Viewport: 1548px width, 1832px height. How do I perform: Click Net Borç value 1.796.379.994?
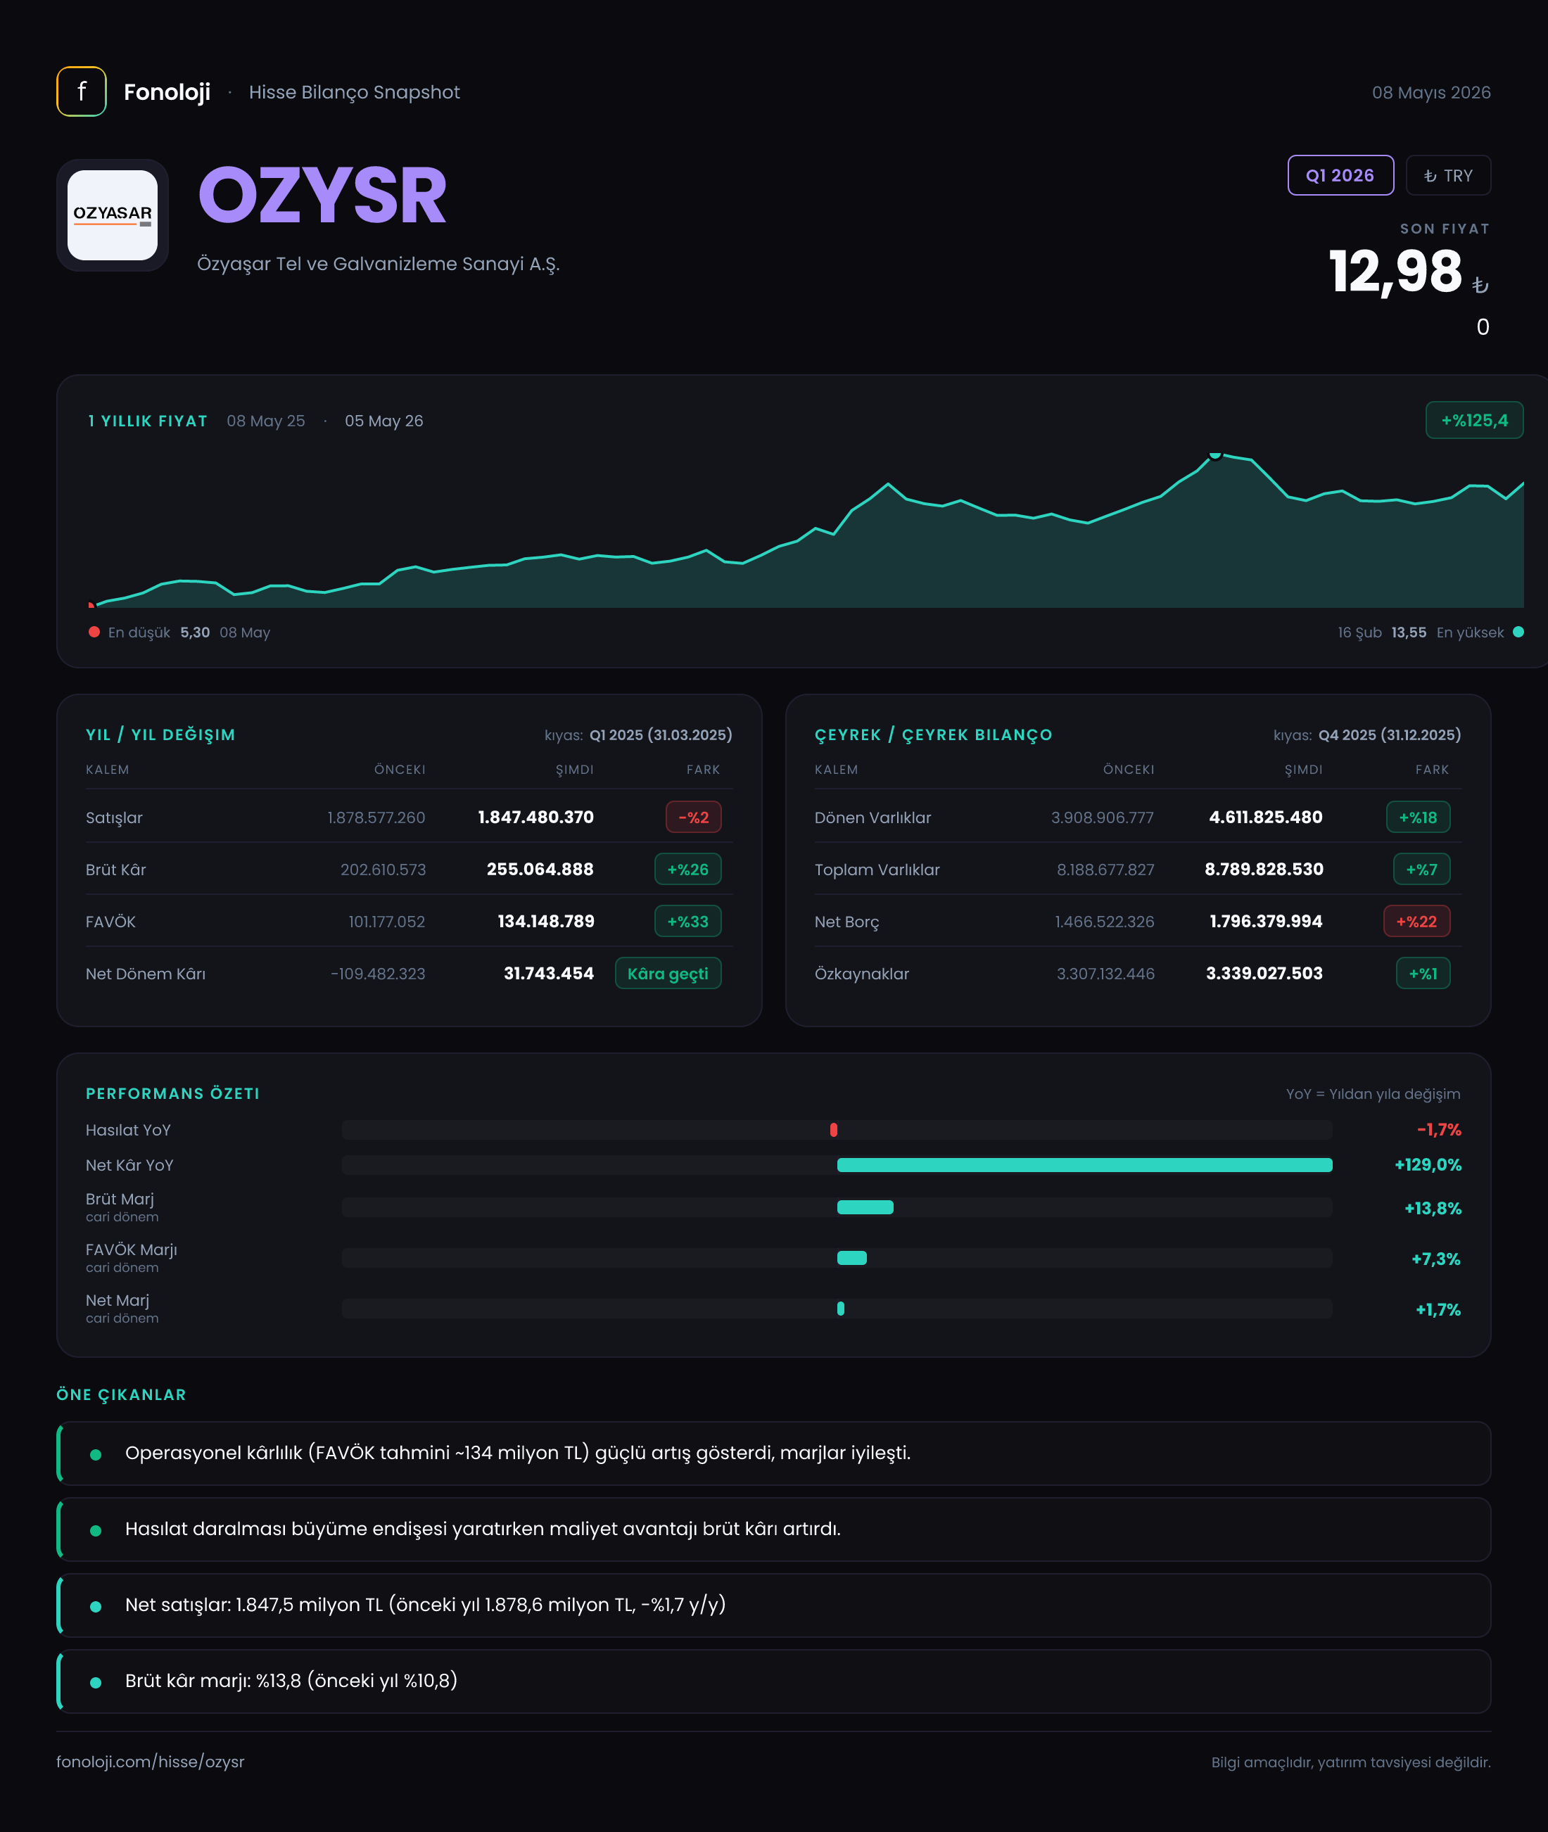pyautogui.click(x=1265, y=921)
